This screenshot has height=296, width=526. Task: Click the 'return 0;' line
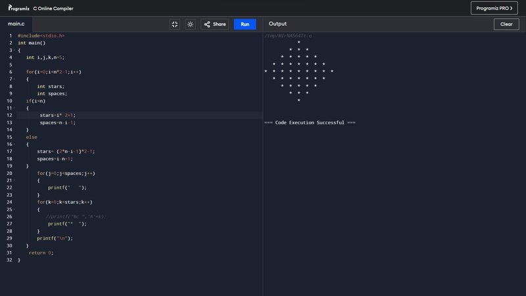point(41,253)
